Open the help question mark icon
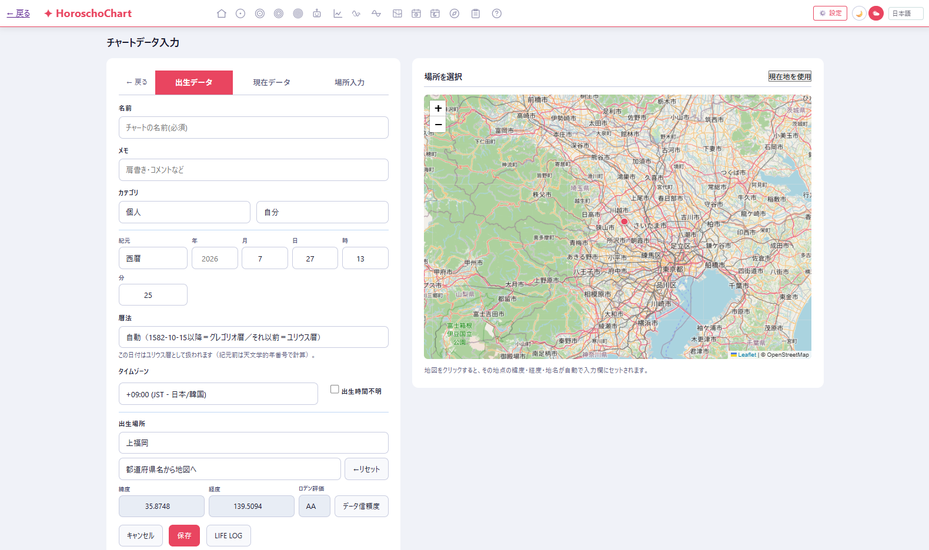Viewport: 929px width, 550px height. (497, 14)
